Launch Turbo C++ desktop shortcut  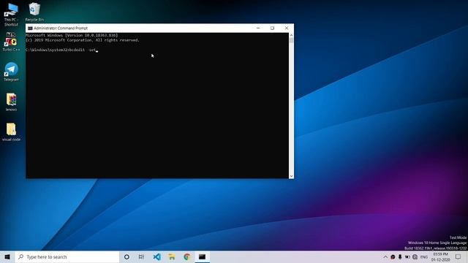[x=11, y=42]
